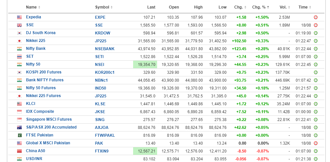Viewport: 330px width, 162px height.
Task: Open the Nikkei 225 index link
Action: pos(35,41)
